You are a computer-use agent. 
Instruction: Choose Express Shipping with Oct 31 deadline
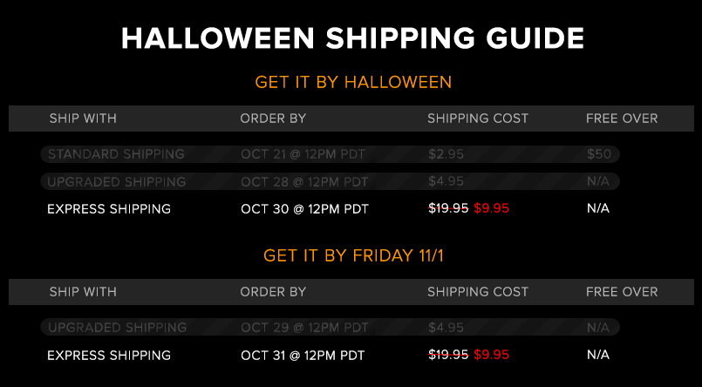pos(109,356)
